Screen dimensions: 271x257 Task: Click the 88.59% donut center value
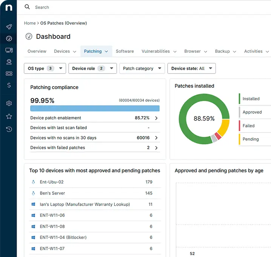click(204, 119)
